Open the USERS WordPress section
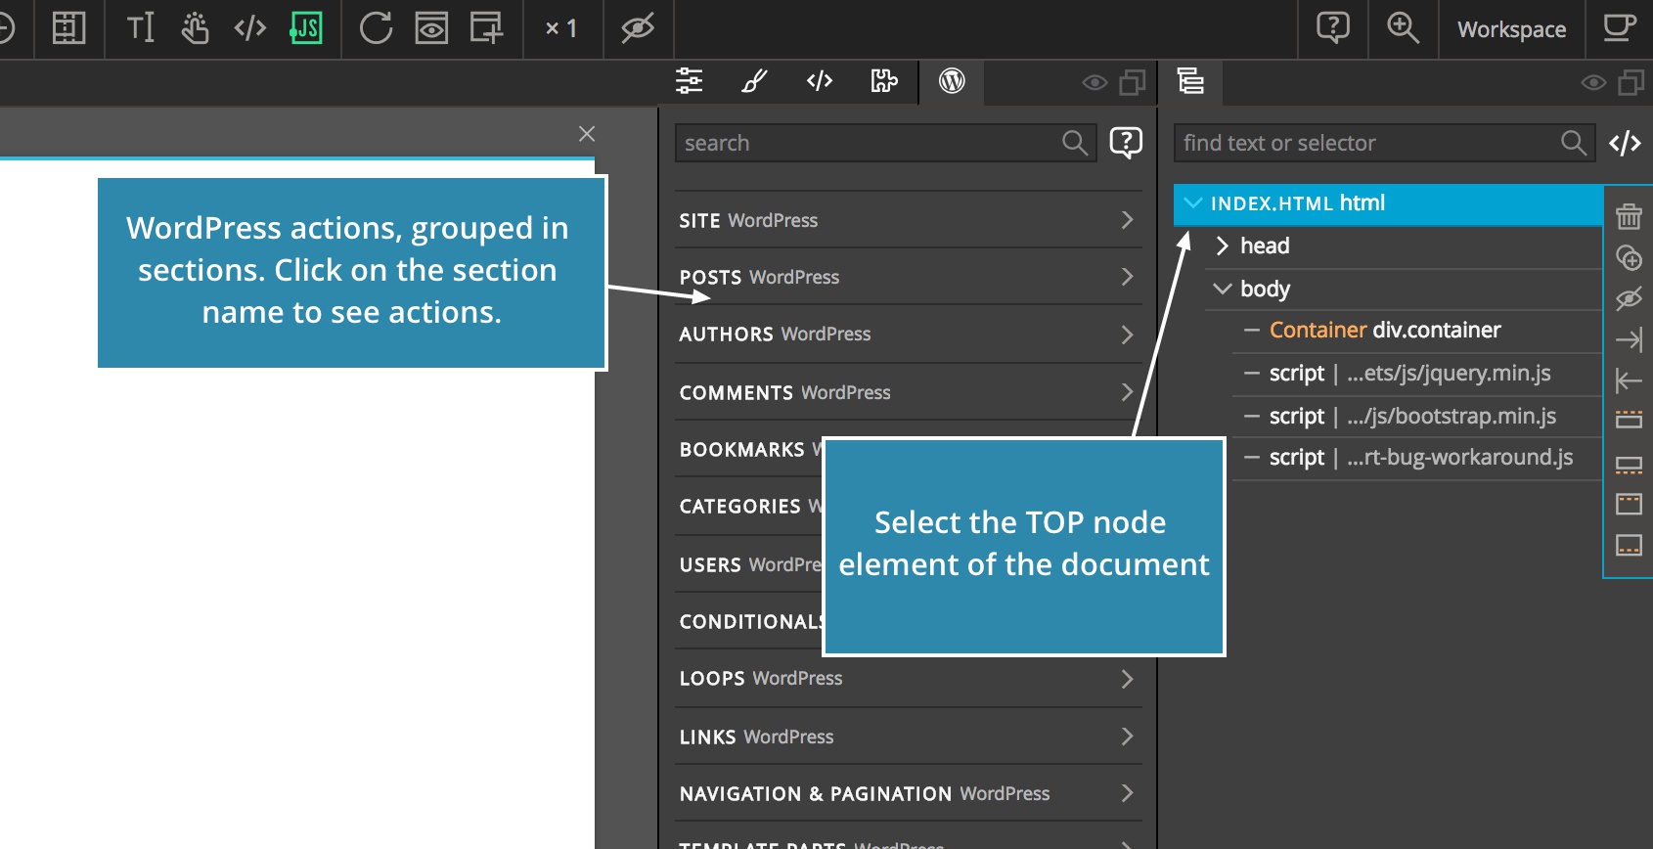Viewport: 1653px width, 849px height. (749, 564)
